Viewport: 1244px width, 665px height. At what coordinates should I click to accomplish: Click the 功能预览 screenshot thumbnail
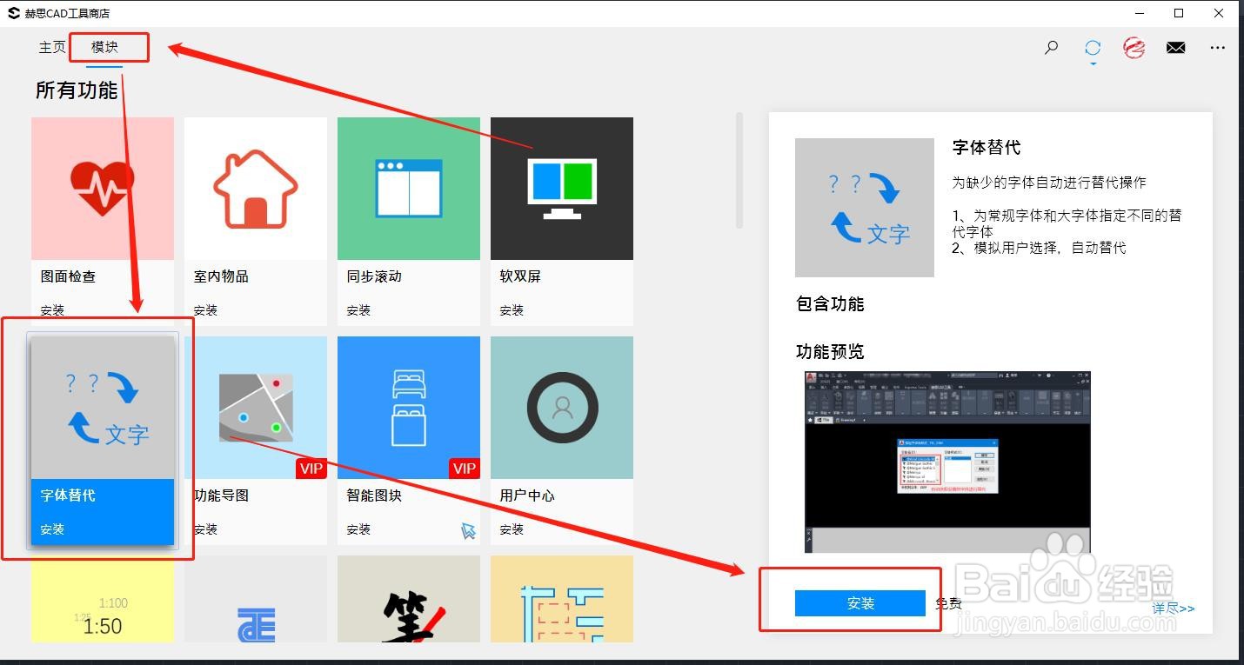[947, 462]
